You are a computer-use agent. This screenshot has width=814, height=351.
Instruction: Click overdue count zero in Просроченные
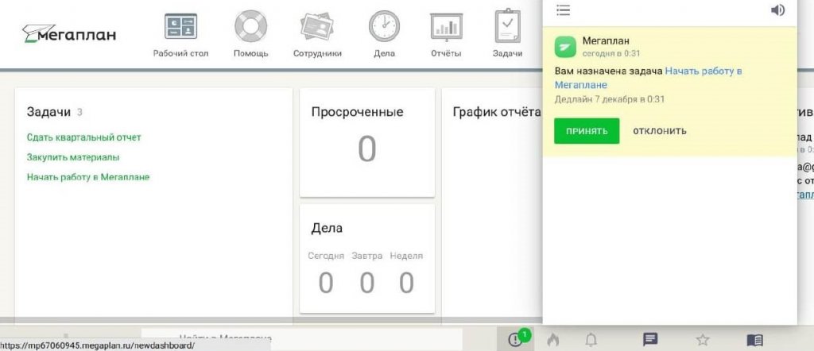(367, 148)
